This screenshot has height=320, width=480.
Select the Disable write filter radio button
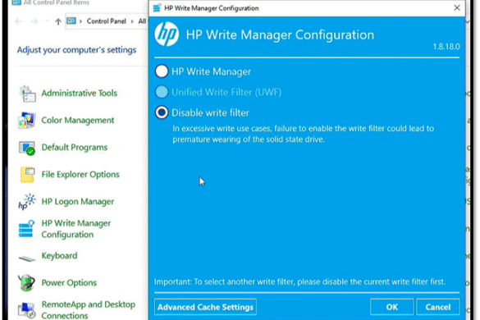coord(162,112)
